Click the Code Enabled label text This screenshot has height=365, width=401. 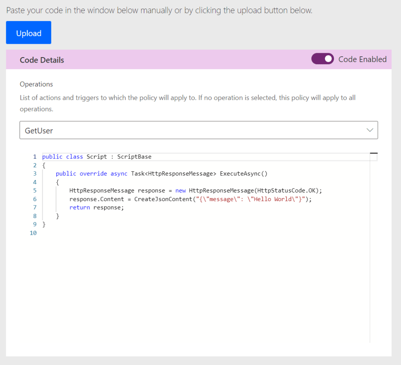pyautogui.click(x=362, y=59)
